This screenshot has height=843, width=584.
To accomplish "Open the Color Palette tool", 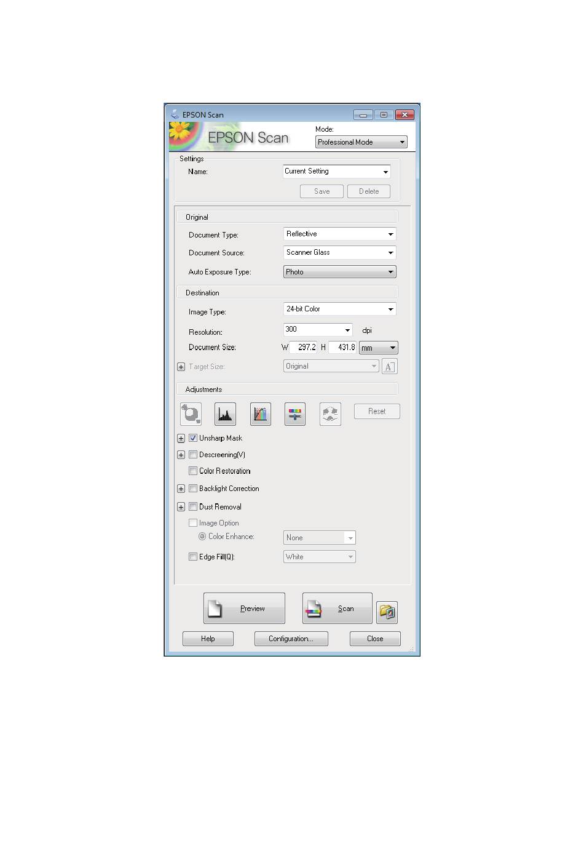I will 330,414.
